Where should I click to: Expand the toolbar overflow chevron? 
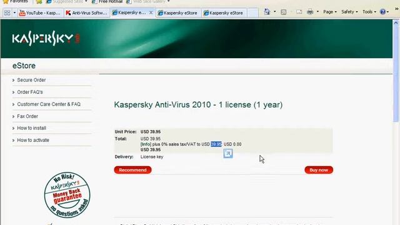click(x=397, y=8)
